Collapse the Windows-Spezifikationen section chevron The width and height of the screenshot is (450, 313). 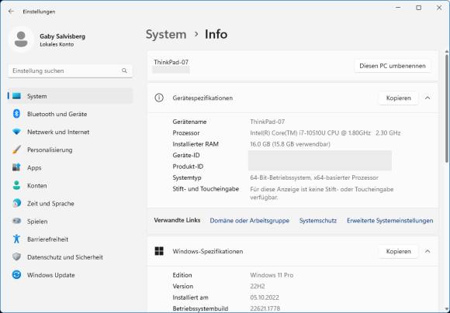coord(427,251)
